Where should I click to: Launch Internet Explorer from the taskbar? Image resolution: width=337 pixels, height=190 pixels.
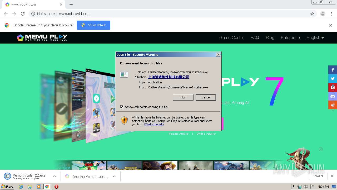[x=21, y=187]
